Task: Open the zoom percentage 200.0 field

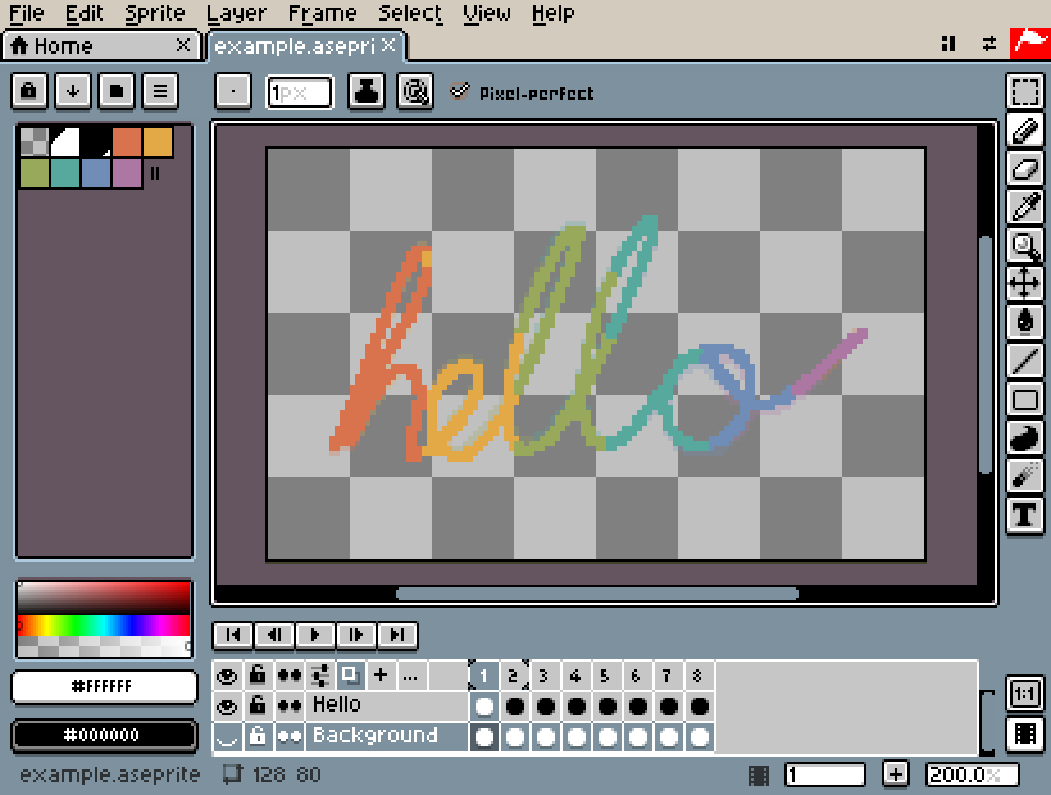Action: click(972, 775)
